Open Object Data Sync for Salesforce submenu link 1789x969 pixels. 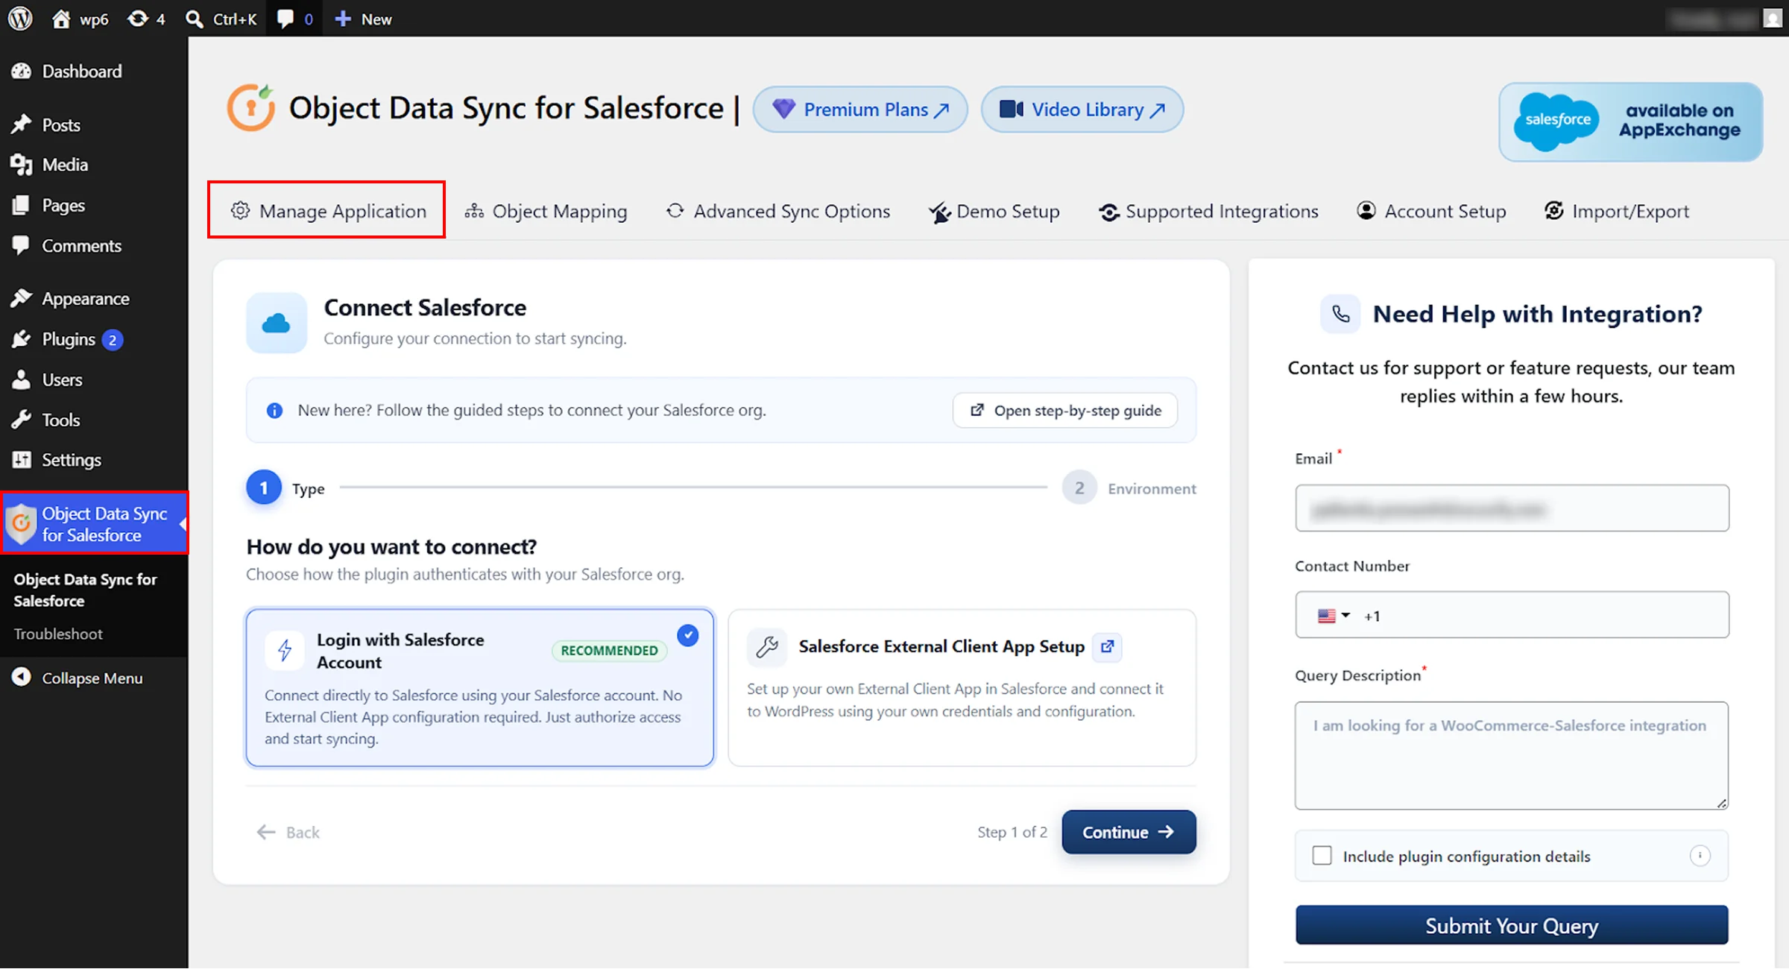click(x=85, y=590)
